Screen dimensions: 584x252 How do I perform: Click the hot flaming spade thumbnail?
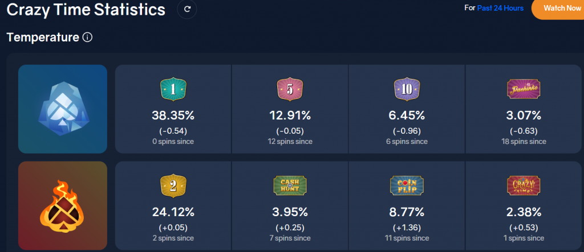click(63, 206)
